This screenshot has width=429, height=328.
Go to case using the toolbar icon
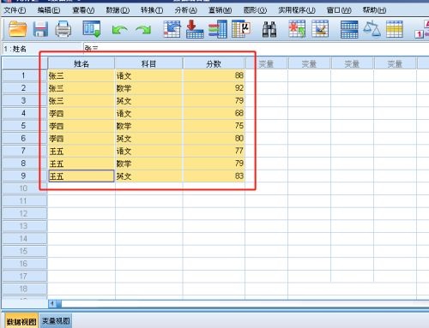pos(172,29)
